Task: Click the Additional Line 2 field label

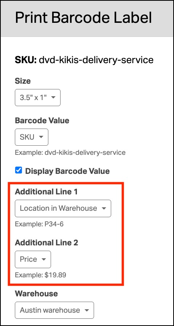Action: pos(46,243)
